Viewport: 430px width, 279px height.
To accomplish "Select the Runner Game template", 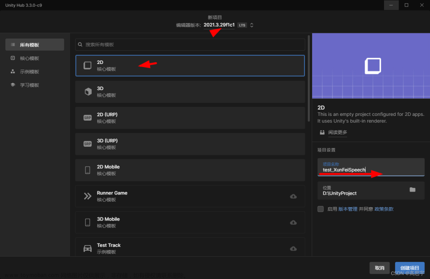I will click(x=190, y=196).
